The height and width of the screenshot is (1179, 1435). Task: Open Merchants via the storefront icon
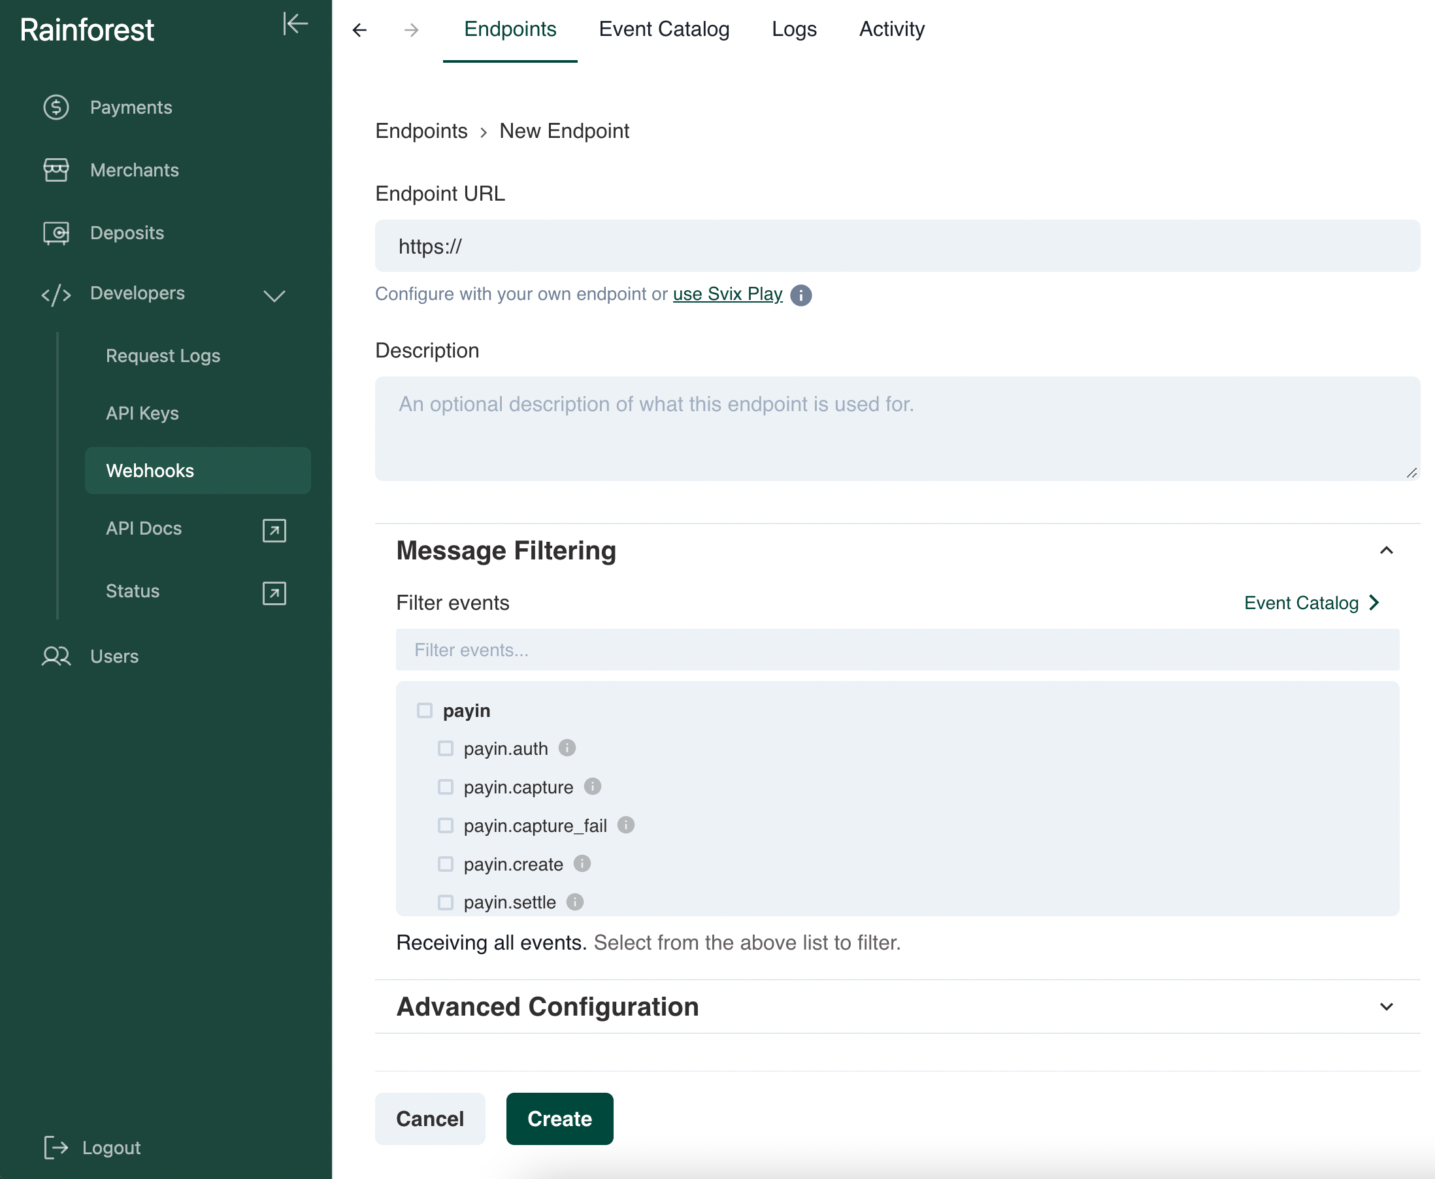[56, 170]
